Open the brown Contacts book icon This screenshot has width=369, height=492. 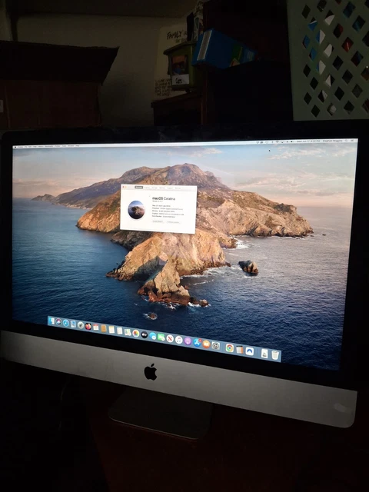[x=104, y=328]
